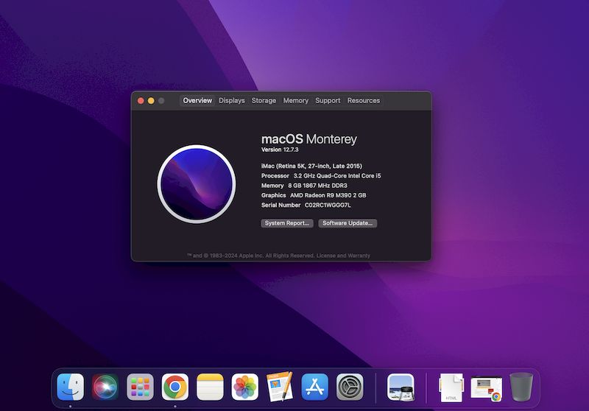Click the iMac (Retina 5K, 27-inch, Late 2015) text
This screenshot has height=411, width=589.
[311, 166]
